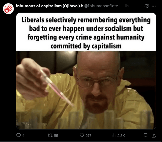
Task: Like the post with the heart icon
Action: click(82, 135)
